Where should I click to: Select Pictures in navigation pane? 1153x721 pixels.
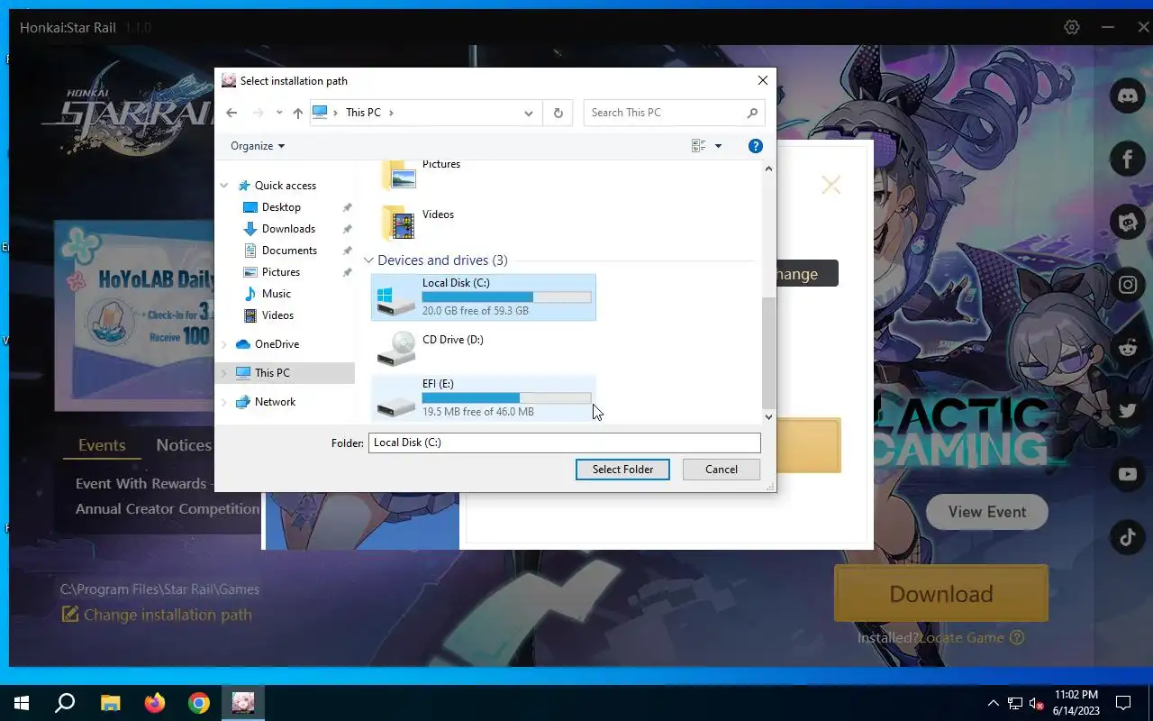coord(280,272)
